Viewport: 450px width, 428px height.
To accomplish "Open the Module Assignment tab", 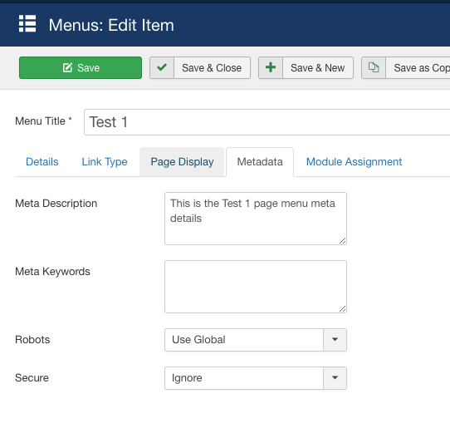I will tap(354, 162).
